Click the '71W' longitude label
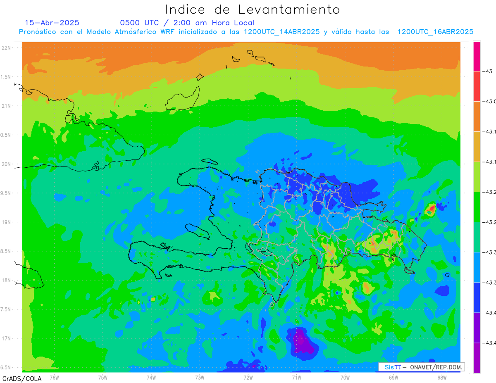 tap(296, 377)
